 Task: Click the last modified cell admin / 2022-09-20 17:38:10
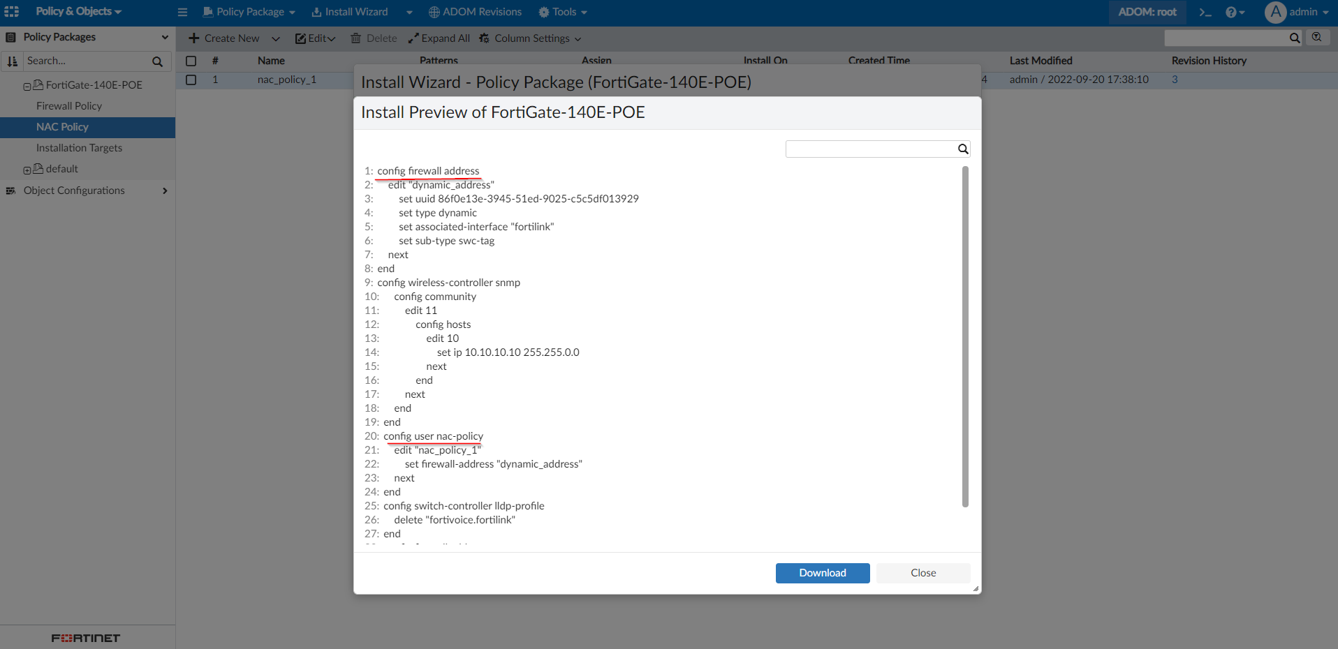coord(1079,80)
